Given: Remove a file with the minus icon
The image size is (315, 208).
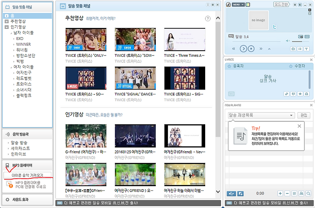Looking at the screenshot, I should (x=287, y=193).
